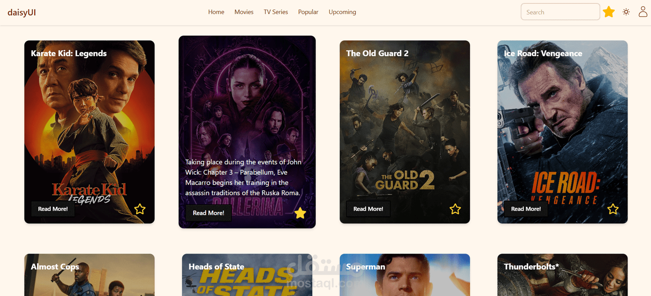This screenshot has height=296, width=651.
Task: Open the Upcoming nav link
Action: [x=342, y=12]
